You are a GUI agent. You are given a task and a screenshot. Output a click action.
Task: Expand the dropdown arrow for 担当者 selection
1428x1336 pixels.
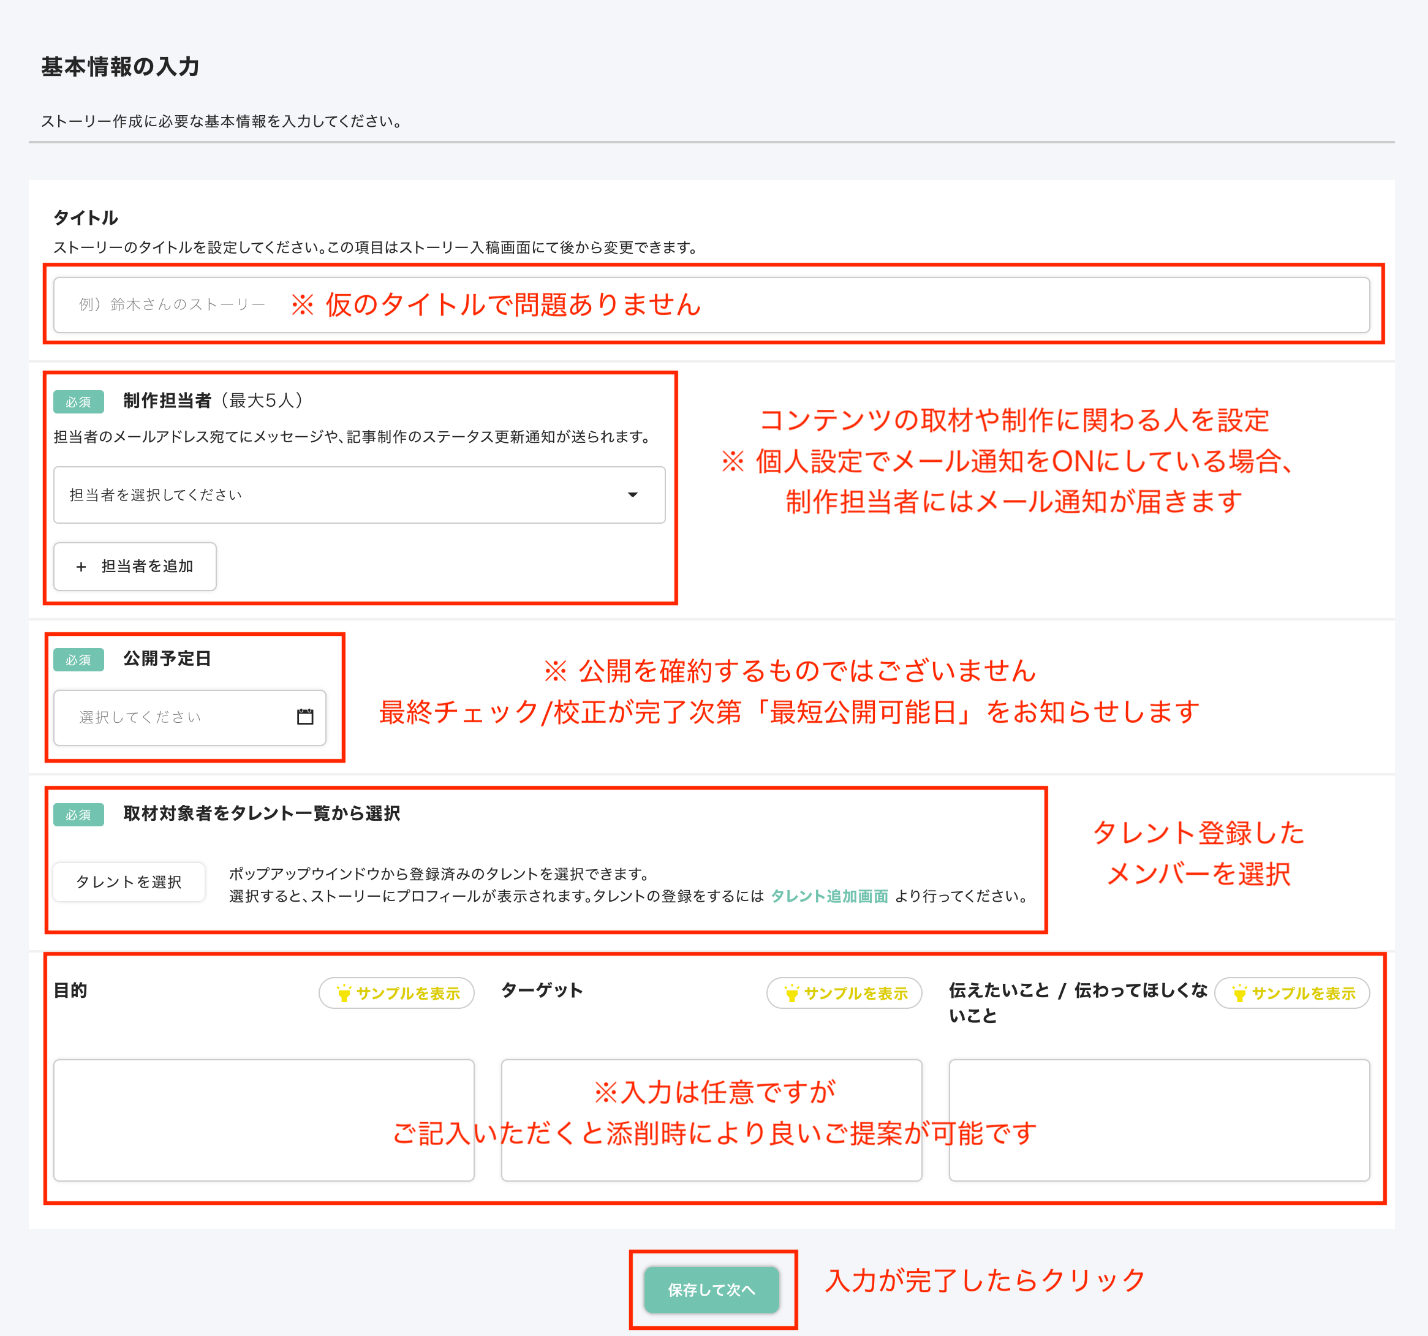tap(632, 494)
